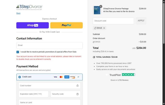Focus the Security code field
This screenshot has height=105, width=165.
pos(65,94)
